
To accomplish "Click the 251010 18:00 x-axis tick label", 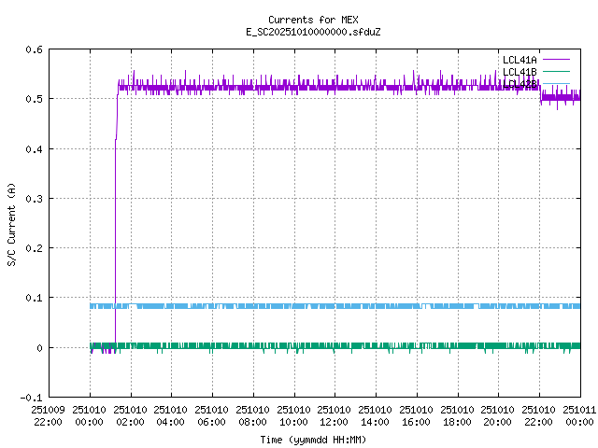I will coord(458,415).
